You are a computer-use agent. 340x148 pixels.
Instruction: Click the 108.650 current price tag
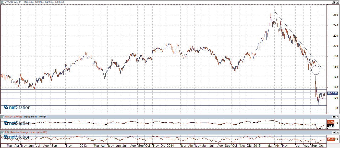point(332,93)
